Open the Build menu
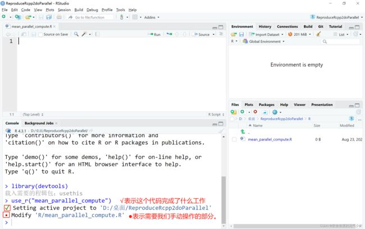 (79, 10)
